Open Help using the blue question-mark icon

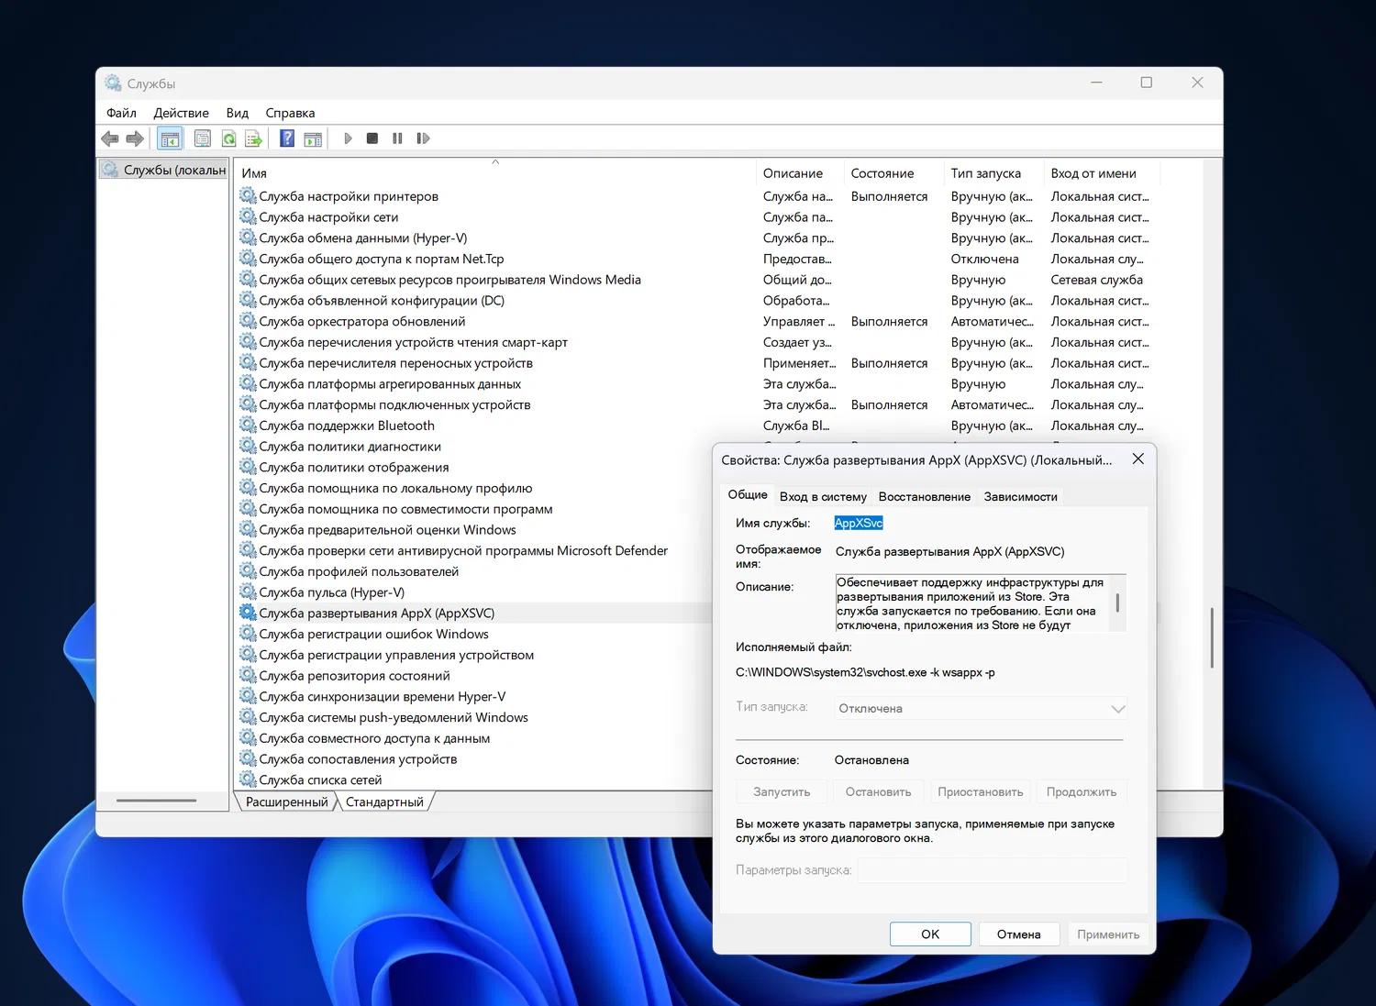point(287,138)
